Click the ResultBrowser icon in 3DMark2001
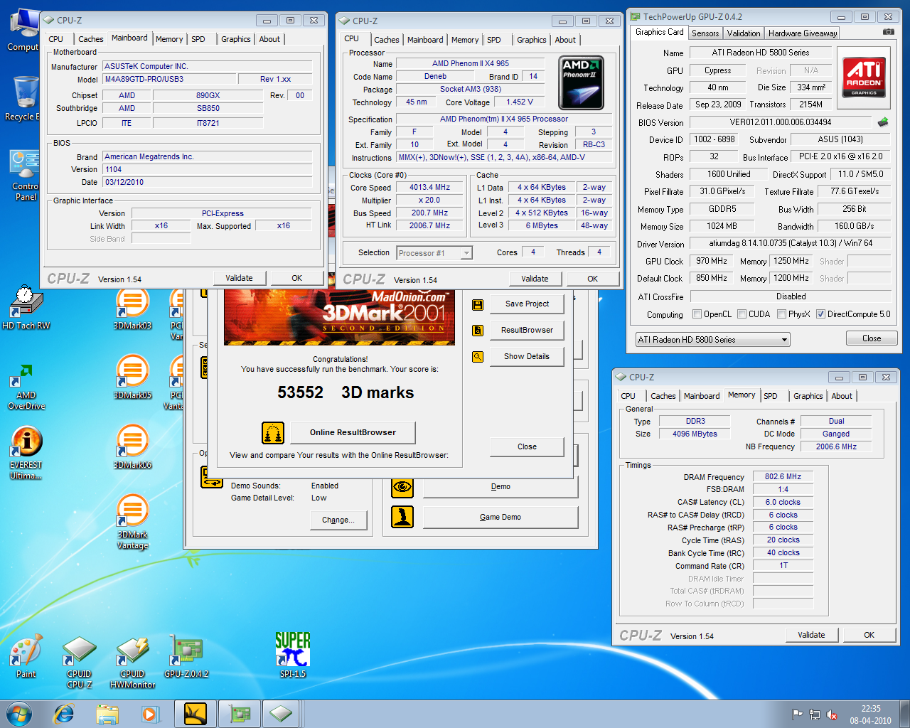Image resolution: width=910 pixels, height=728 pixels. 478,330
